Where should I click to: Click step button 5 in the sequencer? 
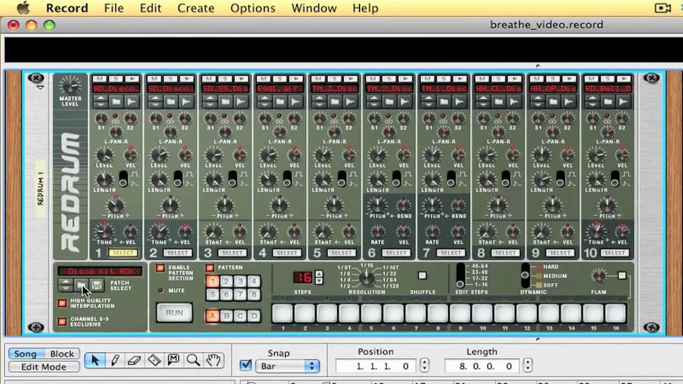pos(372,313)
